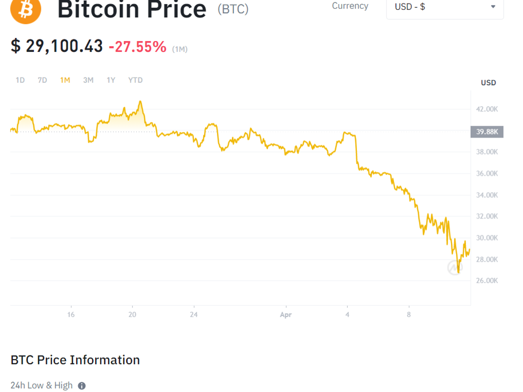Select the 1M time range
The height and width of the screenshot is (392, 523).
coord(65,80)
